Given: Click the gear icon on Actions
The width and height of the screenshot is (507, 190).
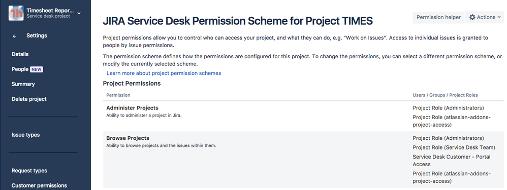Looking at the screenshot, I should pos(472,17).
